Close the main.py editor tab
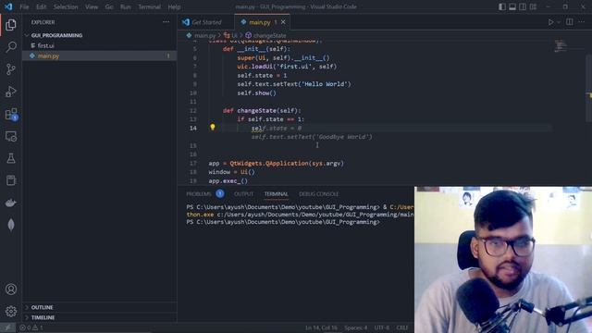Screen dimensions: 592x333 283,22
